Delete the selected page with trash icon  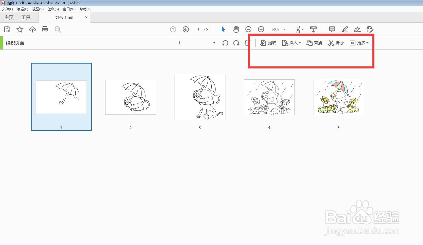pyautogui.click(x=247, y=43)
